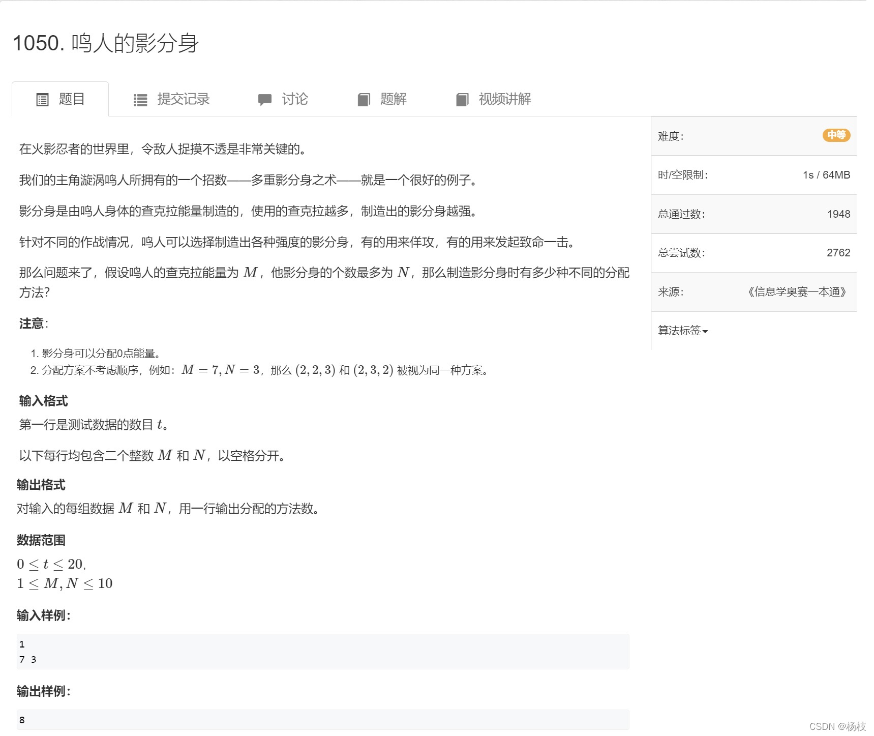Click the speech bubble icon beside 讨论
Screen dimensions: 874x736
pos(265,100)
